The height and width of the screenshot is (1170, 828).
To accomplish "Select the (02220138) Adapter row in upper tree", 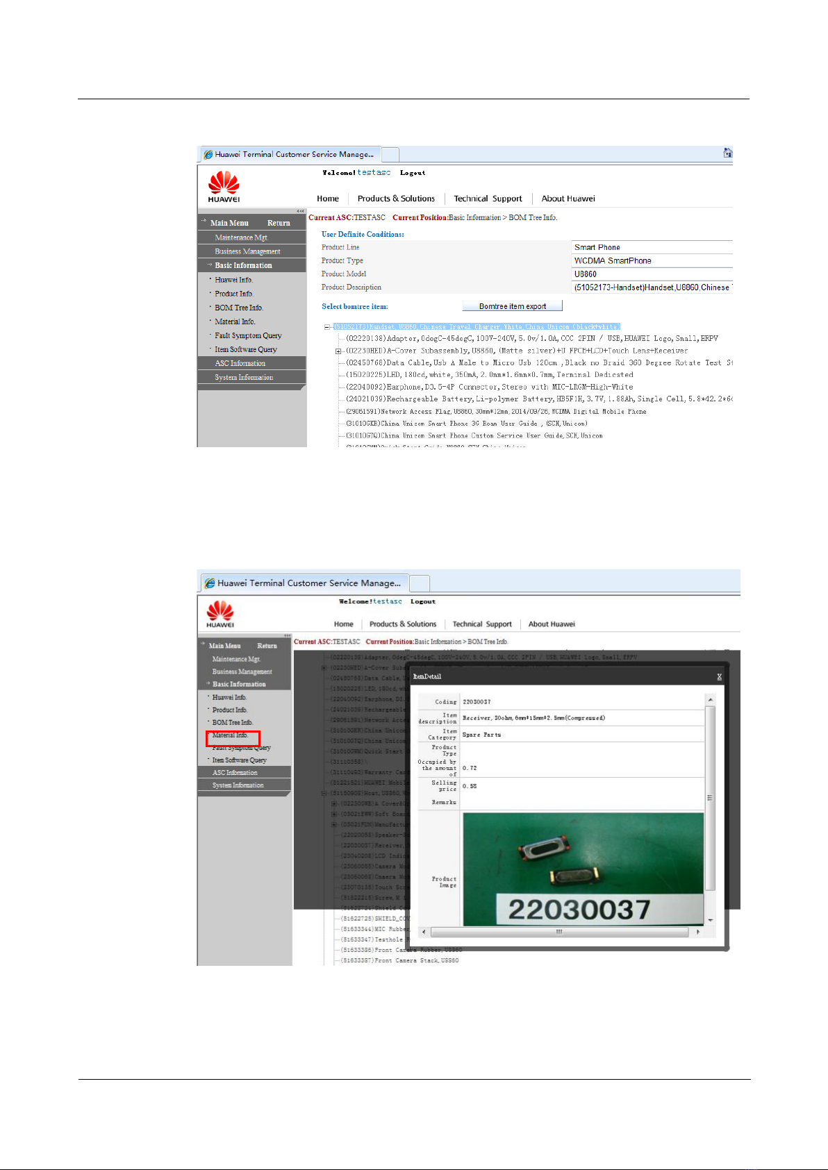I will pyautogui.click(x=532, y=339).
